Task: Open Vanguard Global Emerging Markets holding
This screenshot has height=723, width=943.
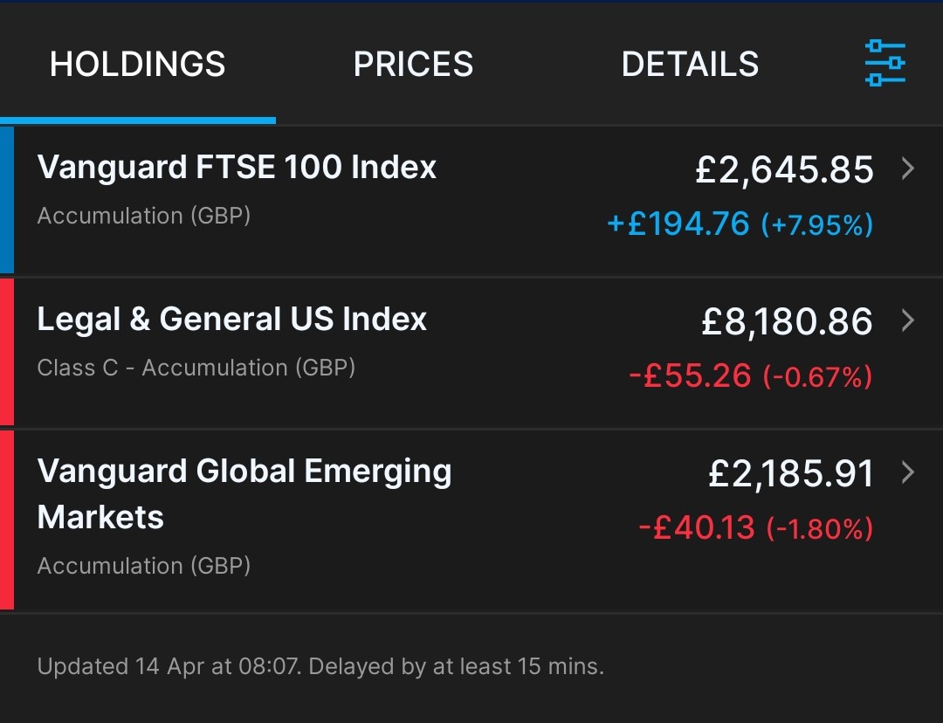Action: pyautogui.click(x=244, y=493)
